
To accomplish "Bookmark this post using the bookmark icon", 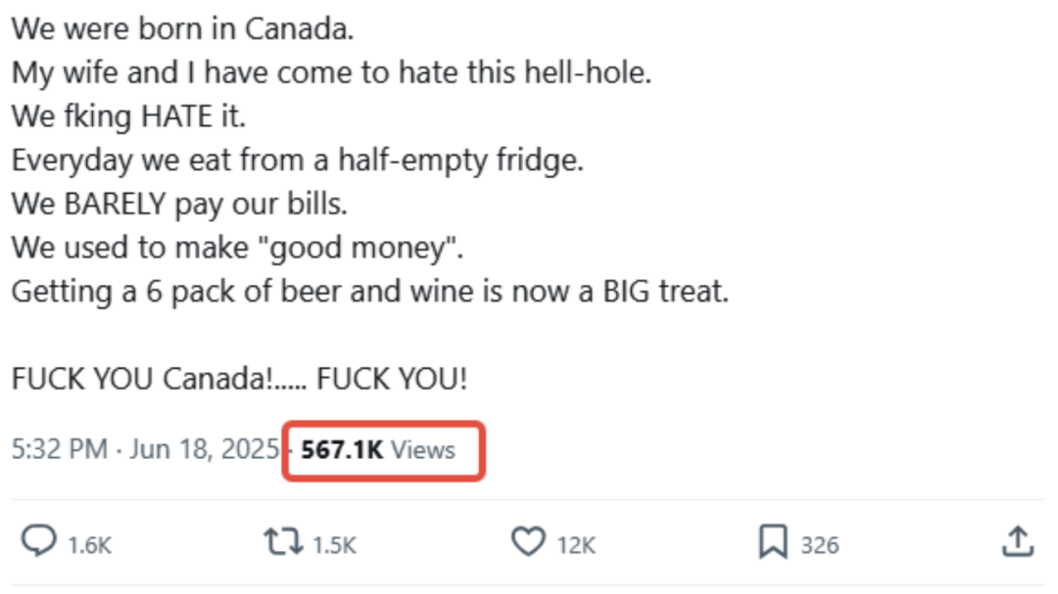I will coord(773,542).
